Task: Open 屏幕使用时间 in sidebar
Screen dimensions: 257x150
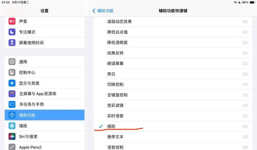Action: pos(45,42)
